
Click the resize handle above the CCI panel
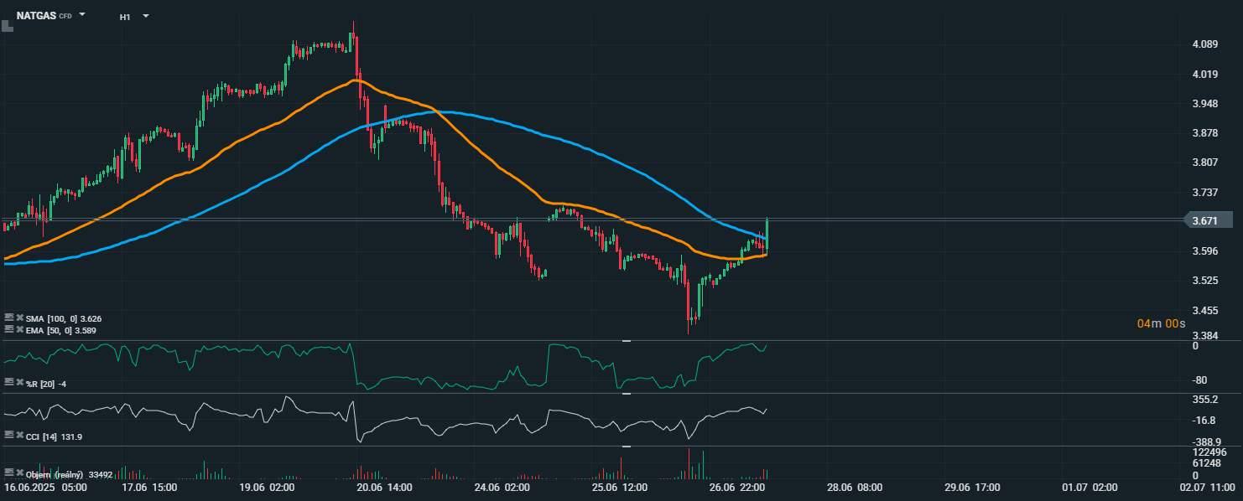point(626,394)
